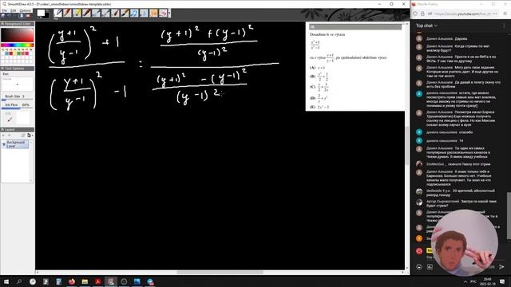Viewport: 511px width, 287px height.
Task: Click the РУС language indicator
Action: [x=473, y=281]
